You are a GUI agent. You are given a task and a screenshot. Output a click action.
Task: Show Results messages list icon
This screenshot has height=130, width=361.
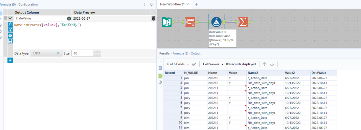(x=160, y=62)
